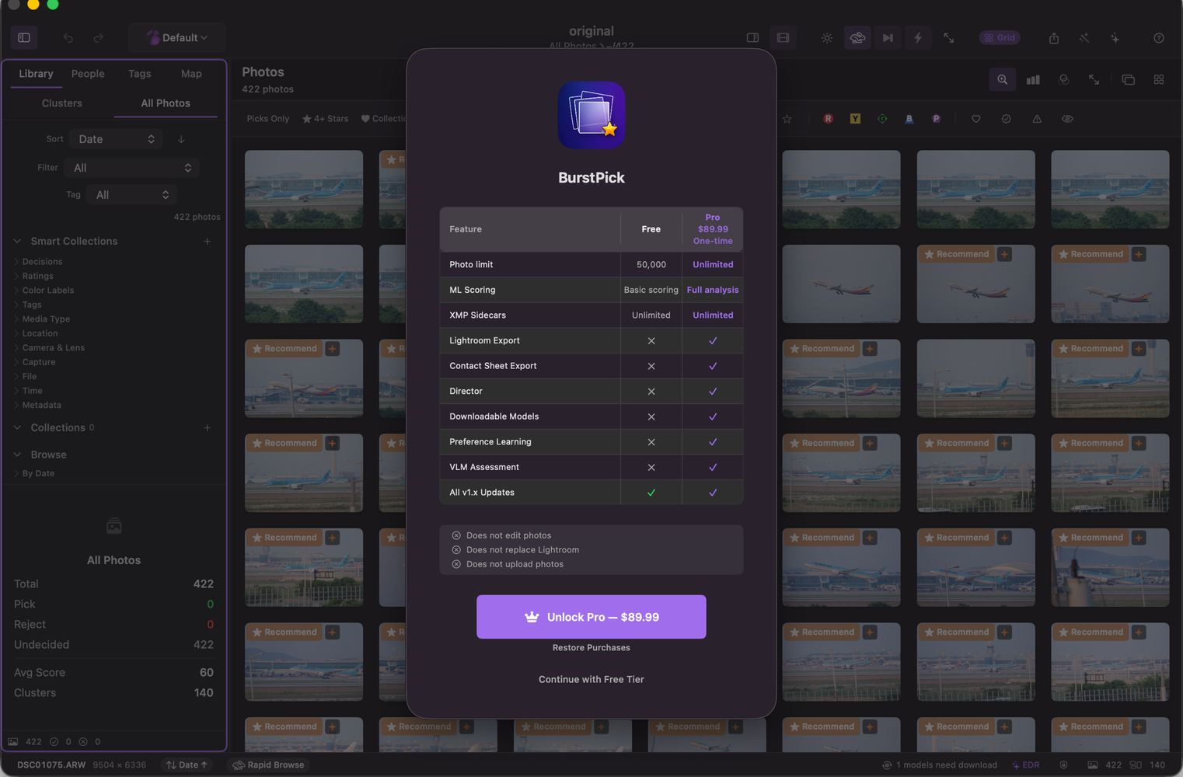The image size is (1183, 777).
Task: Add a new smart collection
Action: [x=208, y=242]
